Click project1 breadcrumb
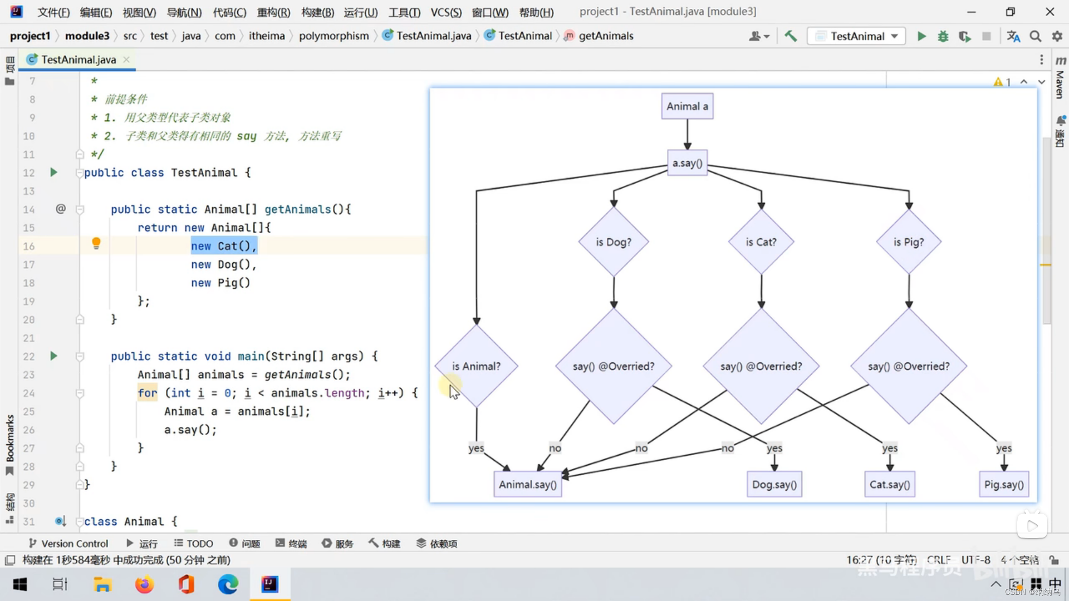The height and width of the screenshot is (601, 1069). click(x=30, y=36)
